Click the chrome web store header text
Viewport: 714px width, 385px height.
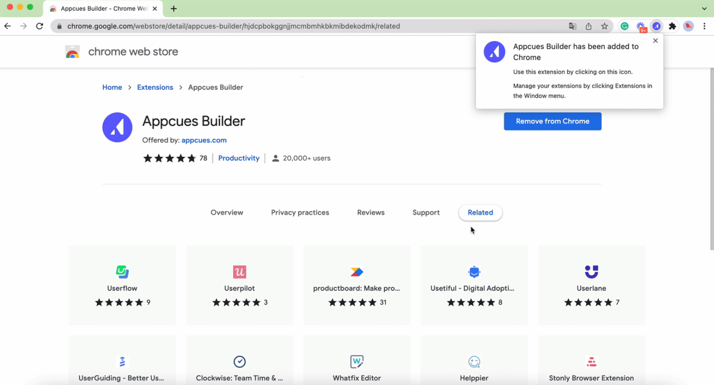(133, 52)
